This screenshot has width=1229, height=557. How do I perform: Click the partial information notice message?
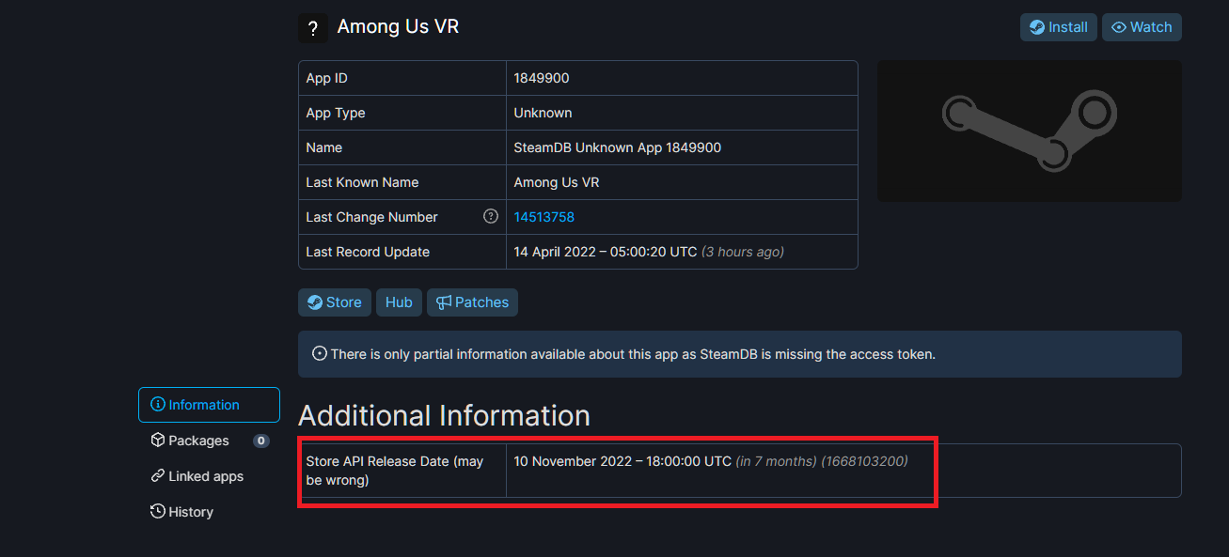(633, 354)
